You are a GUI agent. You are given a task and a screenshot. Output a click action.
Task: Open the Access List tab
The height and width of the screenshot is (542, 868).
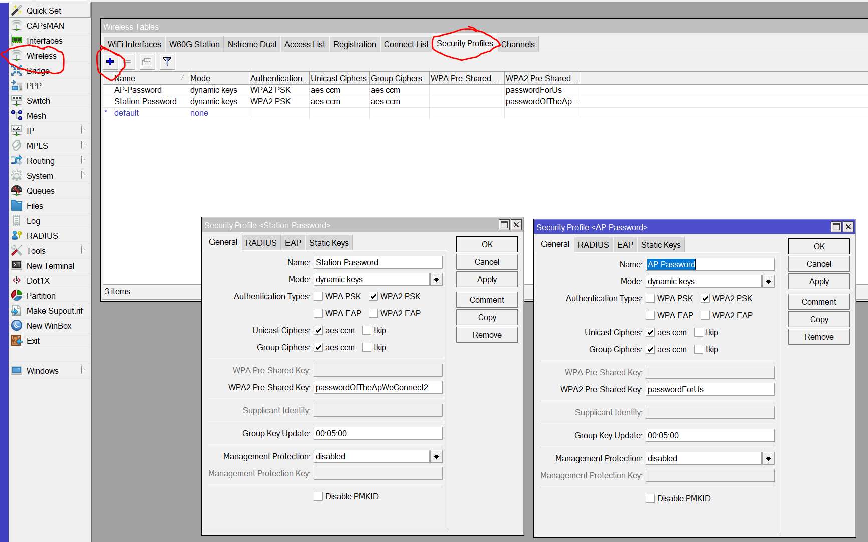tap(305, 44)
